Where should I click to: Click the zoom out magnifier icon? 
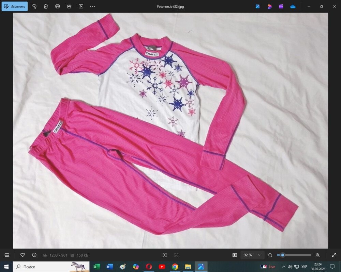click(x=270, y=255)
